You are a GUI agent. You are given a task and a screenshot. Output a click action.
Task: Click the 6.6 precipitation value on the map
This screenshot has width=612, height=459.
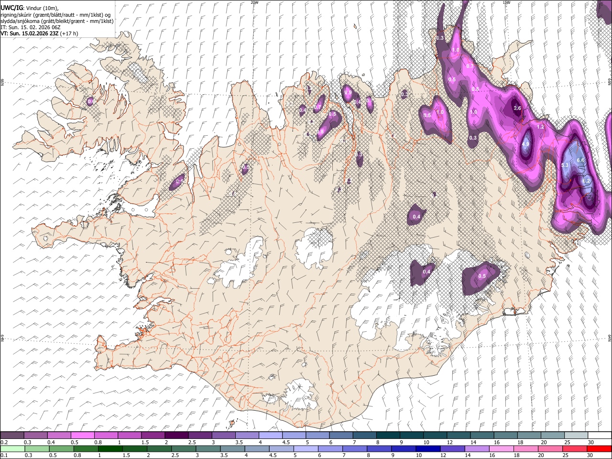581,160
